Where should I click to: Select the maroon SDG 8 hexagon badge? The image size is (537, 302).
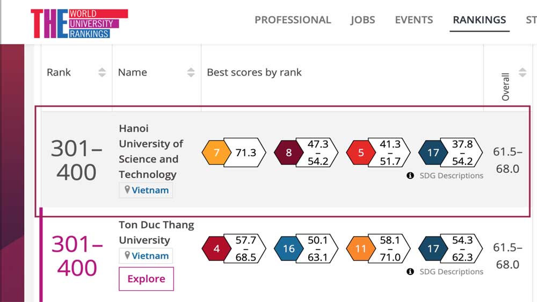point(289,152)
